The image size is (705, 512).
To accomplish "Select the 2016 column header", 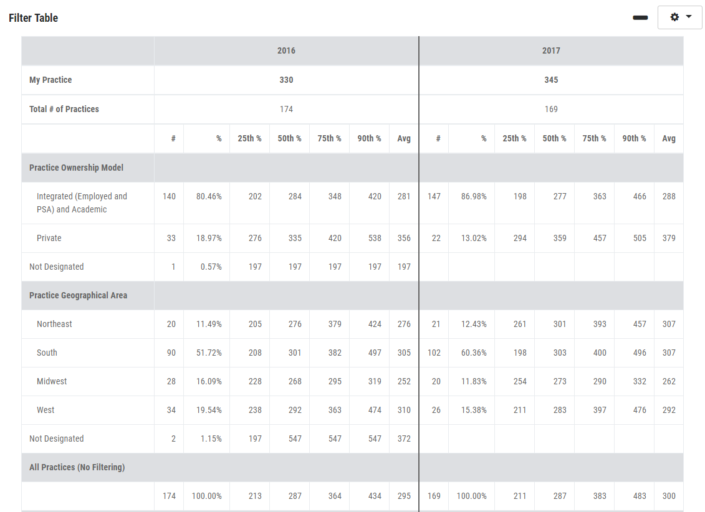I will coord(286,50).
